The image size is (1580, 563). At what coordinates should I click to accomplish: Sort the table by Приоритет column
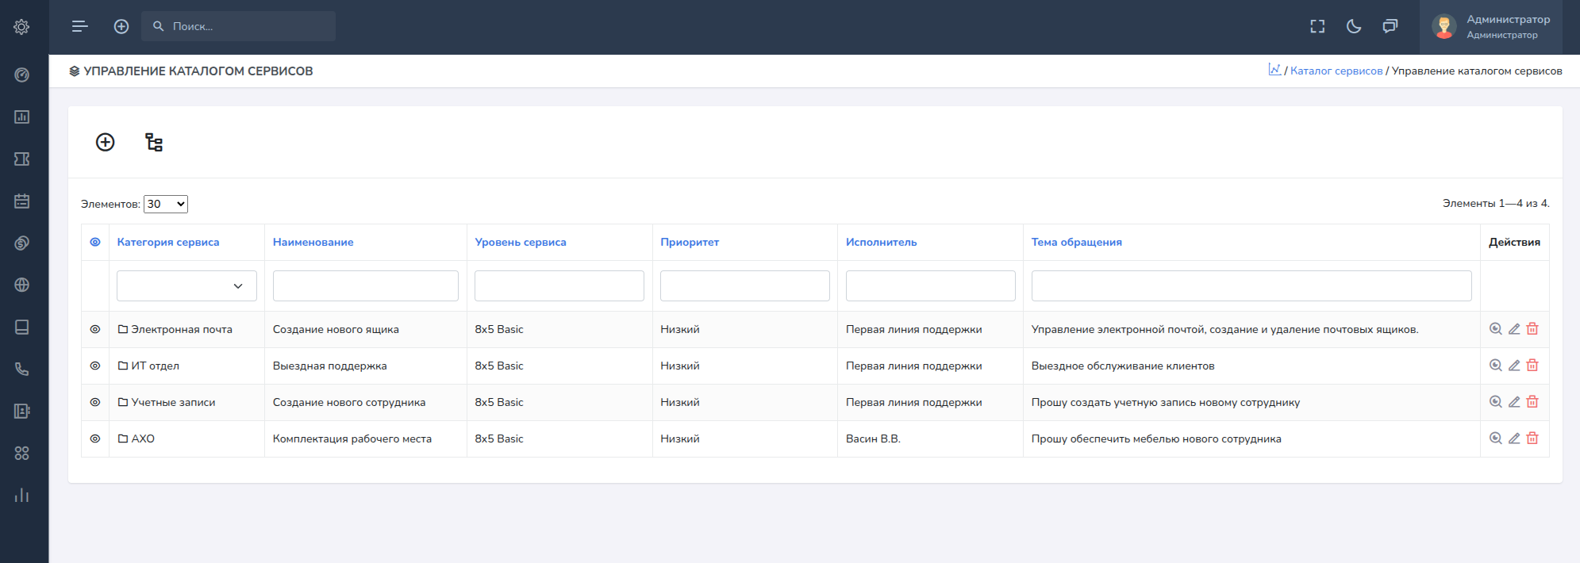[x=690, y=242]
